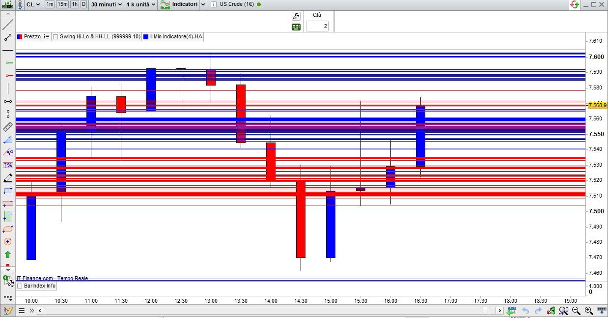Choose the black horizontal line tool
Screen dimensions: 608x318
(7, 50)
